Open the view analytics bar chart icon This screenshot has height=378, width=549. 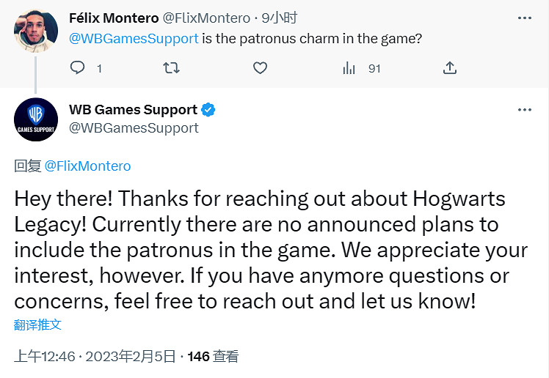(x=349, y=68)
